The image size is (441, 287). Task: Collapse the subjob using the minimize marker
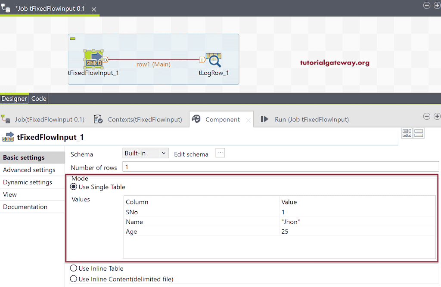(x=72, y=38)
